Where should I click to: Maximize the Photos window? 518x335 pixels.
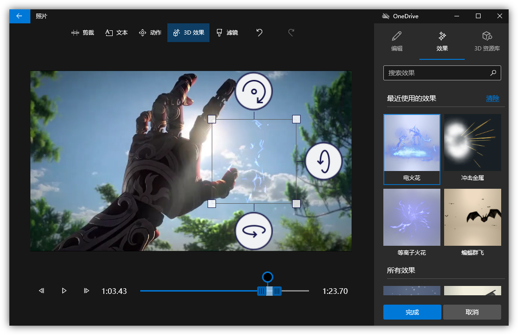(x=478, y=16)
